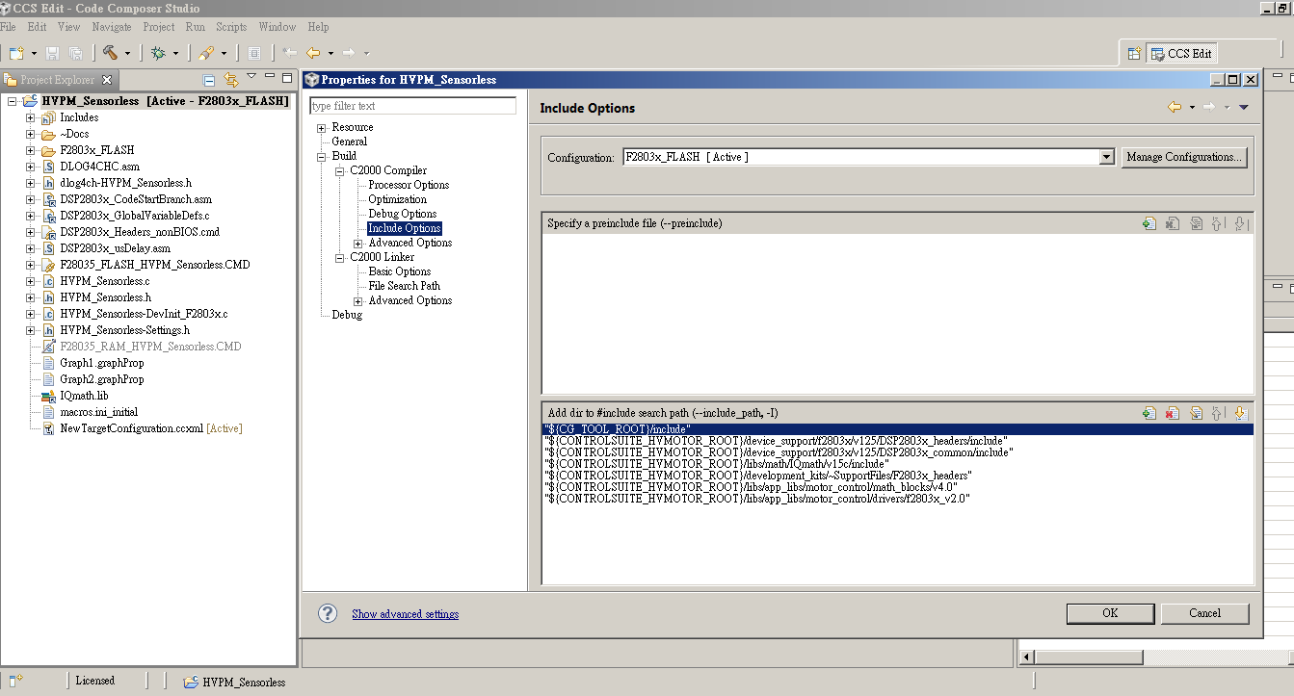Click Show advanced settings link
The image size is (1294, 696).
coord(405,614)
